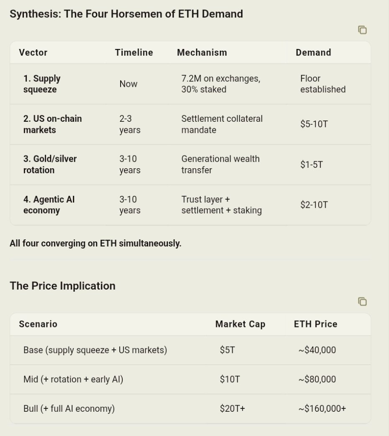Click the Timeline column header
389x436 pixels.
tap(134, 52)
